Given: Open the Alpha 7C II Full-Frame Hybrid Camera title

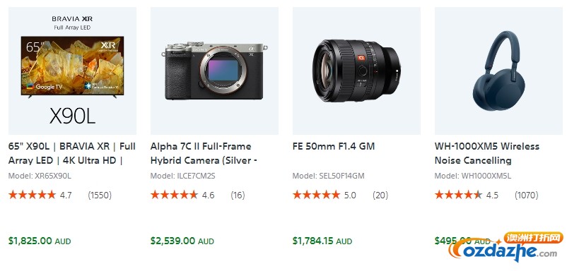Looking at the screenshot, I should coord(204,153).
